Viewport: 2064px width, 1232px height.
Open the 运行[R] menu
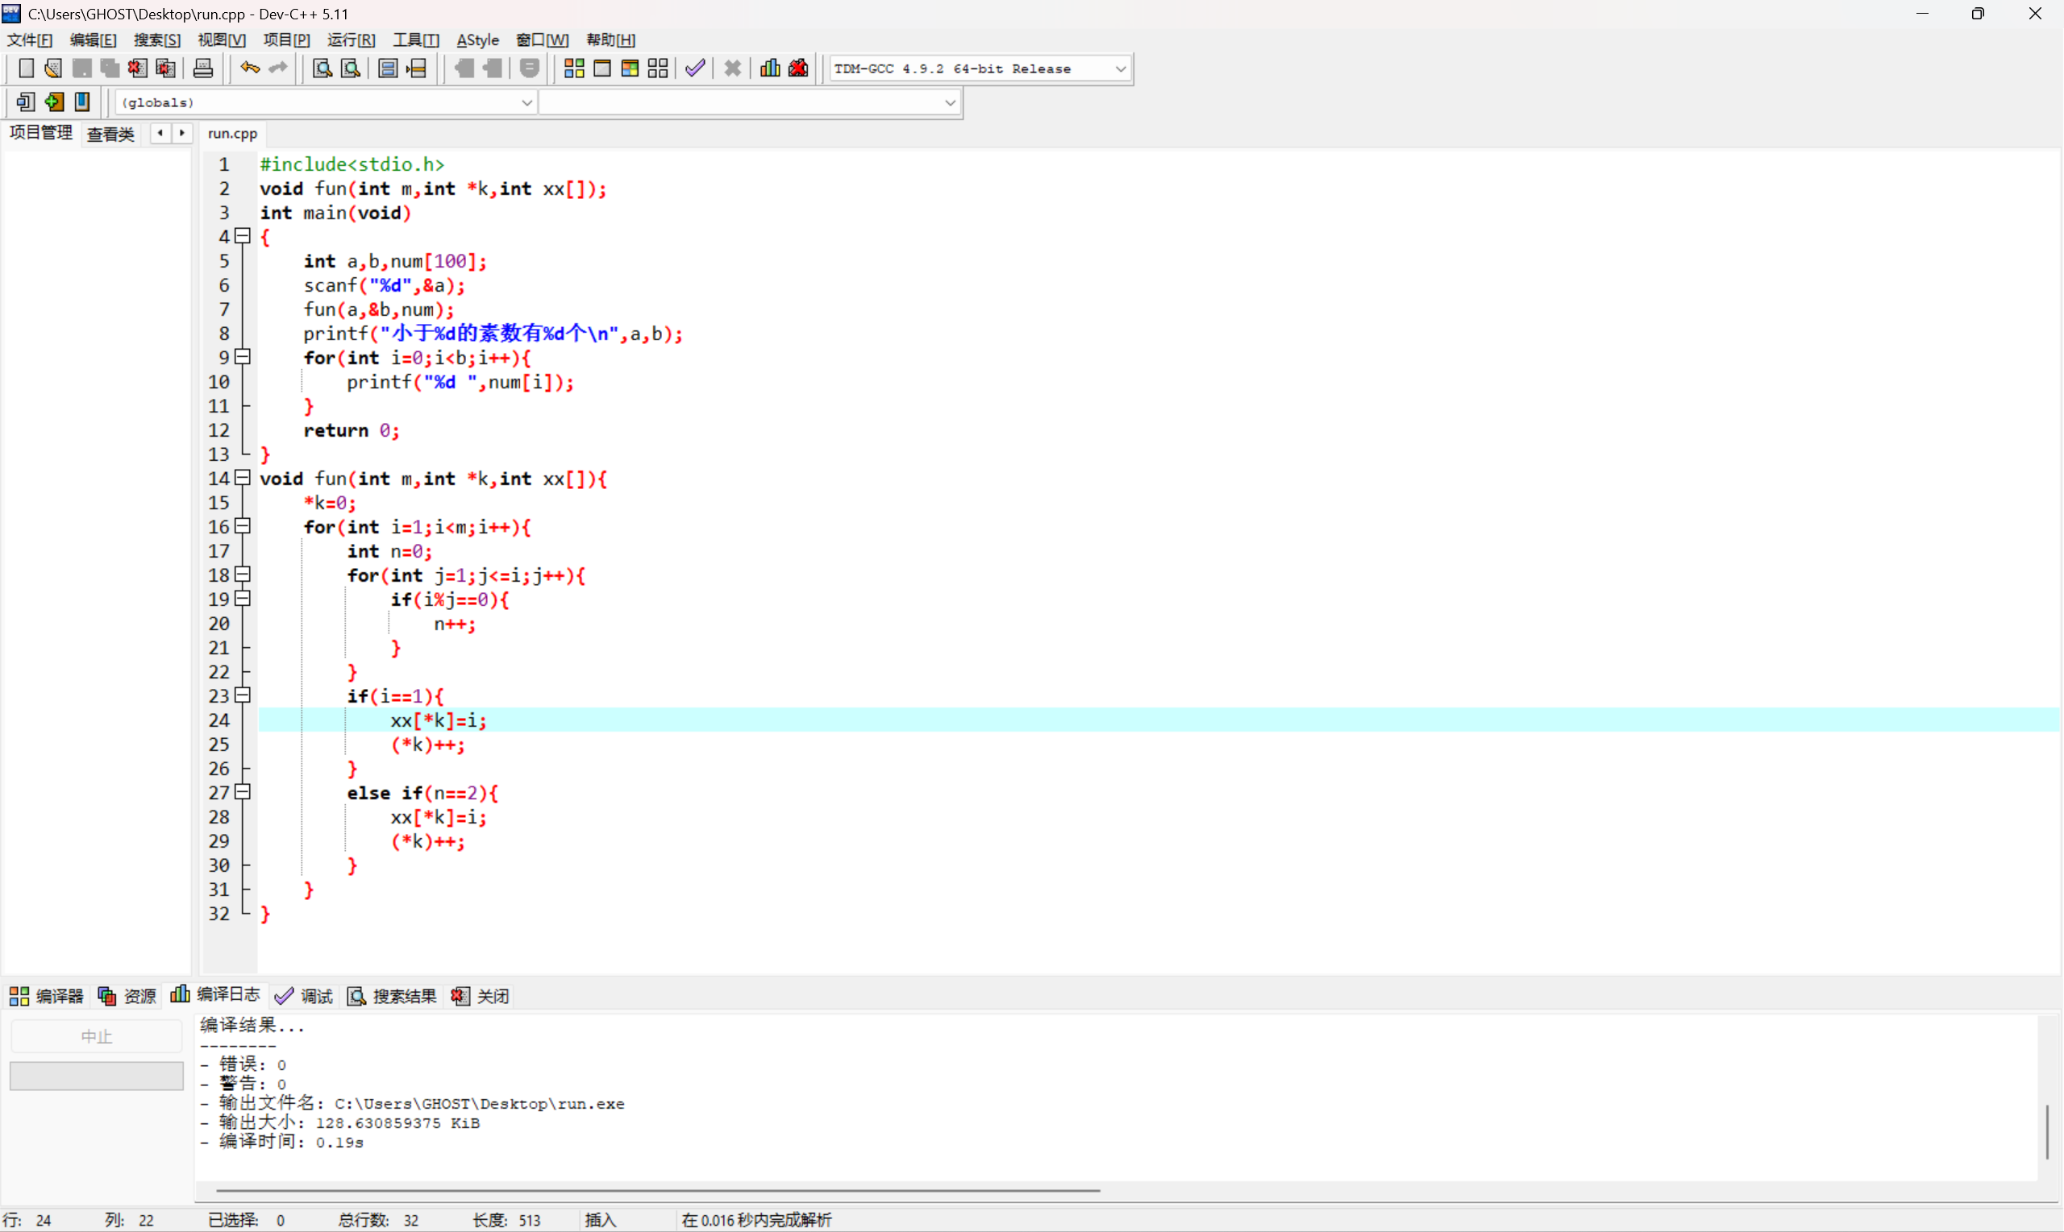351,39
